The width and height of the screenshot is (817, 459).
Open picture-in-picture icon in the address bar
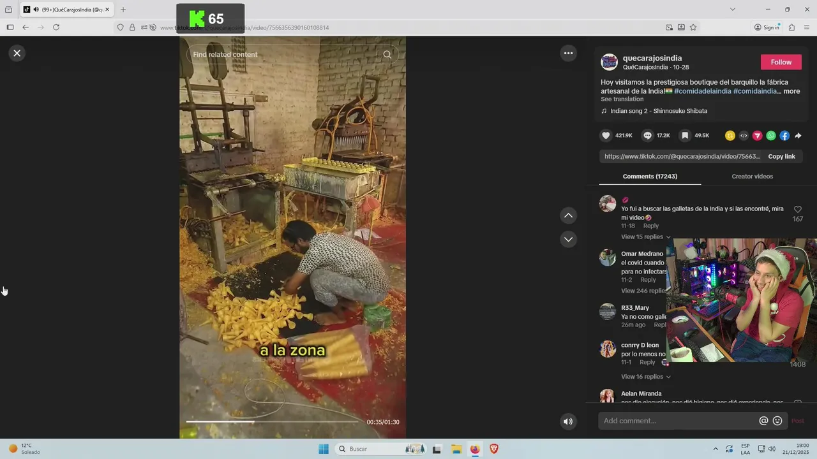point(669,27)
